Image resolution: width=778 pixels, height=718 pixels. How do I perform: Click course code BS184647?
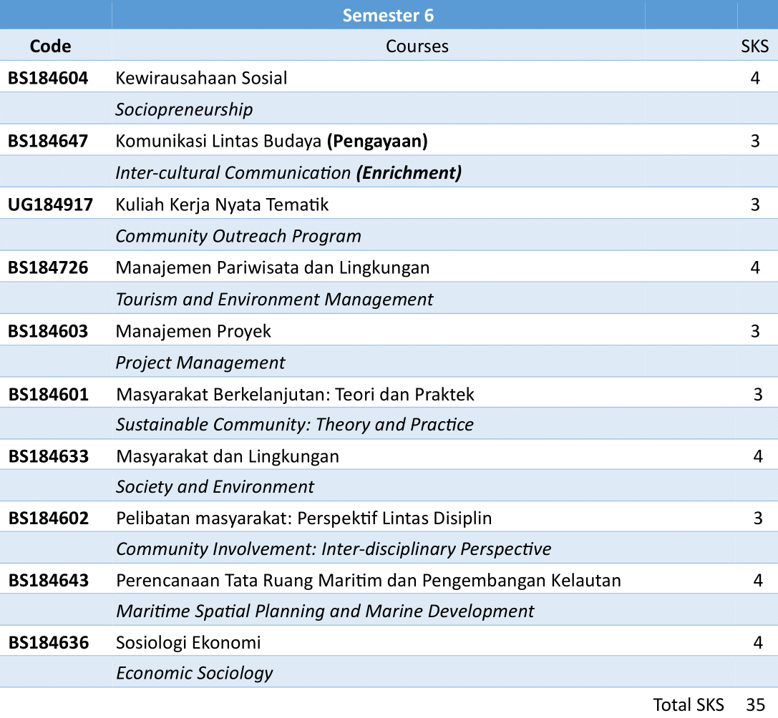click(47, 140)
